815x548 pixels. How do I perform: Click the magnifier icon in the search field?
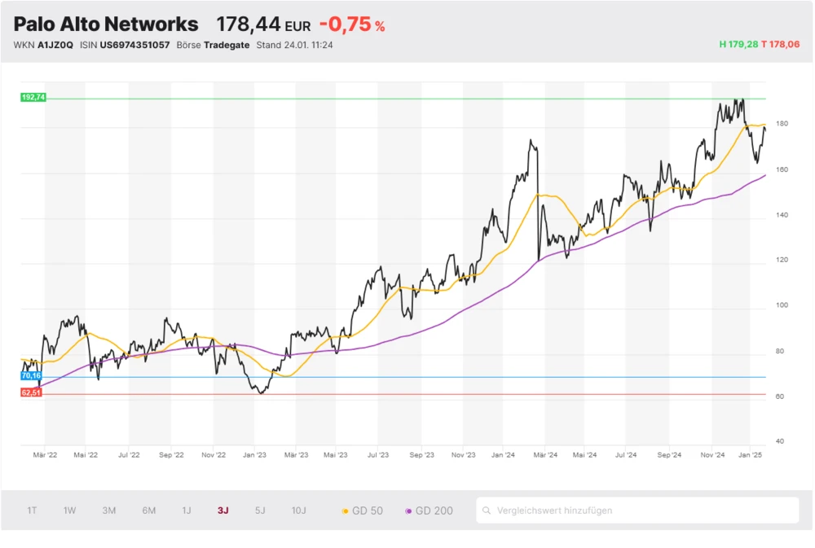[487, 511]
